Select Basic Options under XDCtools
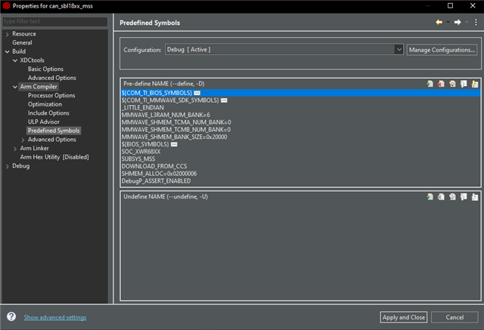Viewport: 484px width, 330px height. pos(45,69)
